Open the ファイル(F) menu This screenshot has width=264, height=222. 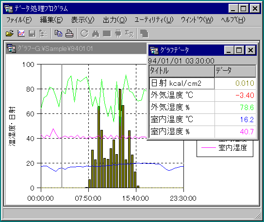[19, 20]
